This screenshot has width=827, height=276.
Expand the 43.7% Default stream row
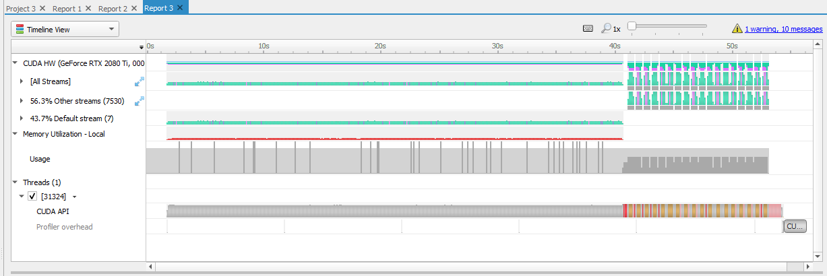(22, 118)
